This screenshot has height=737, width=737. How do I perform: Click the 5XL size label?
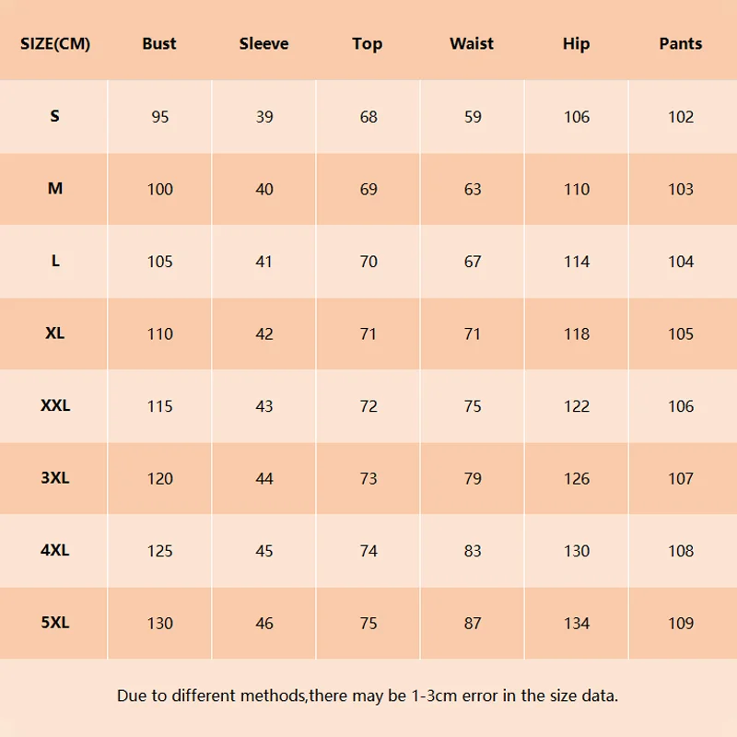[x=55, y=623]
